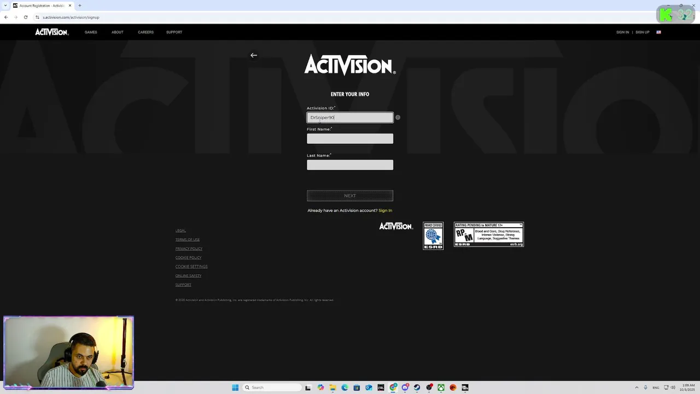Open the Call of Duty taskbar icon
This screenshot has height=394, width=700.
point(465,387)
